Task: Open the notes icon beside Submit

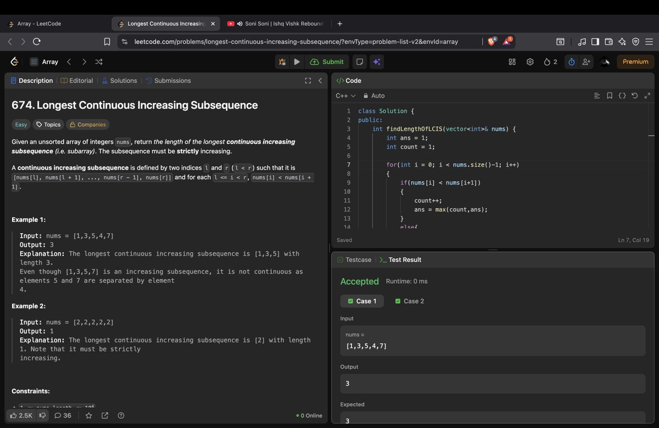Action: click(x=359, y=62)
